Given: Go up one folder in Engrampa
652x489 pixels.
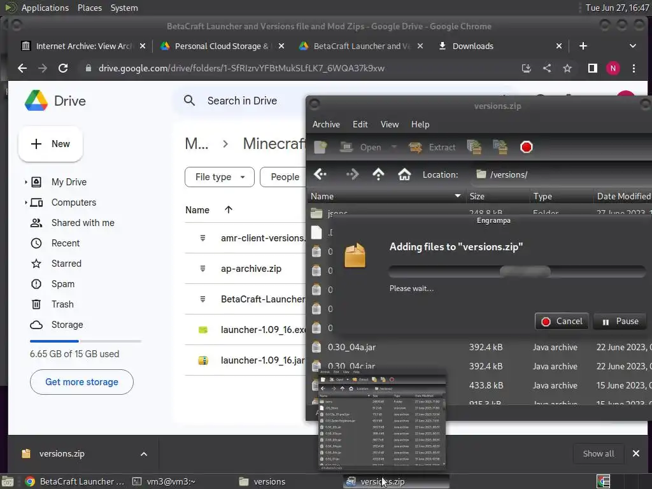Looking at the screenshot, I should tap(378, 174).
